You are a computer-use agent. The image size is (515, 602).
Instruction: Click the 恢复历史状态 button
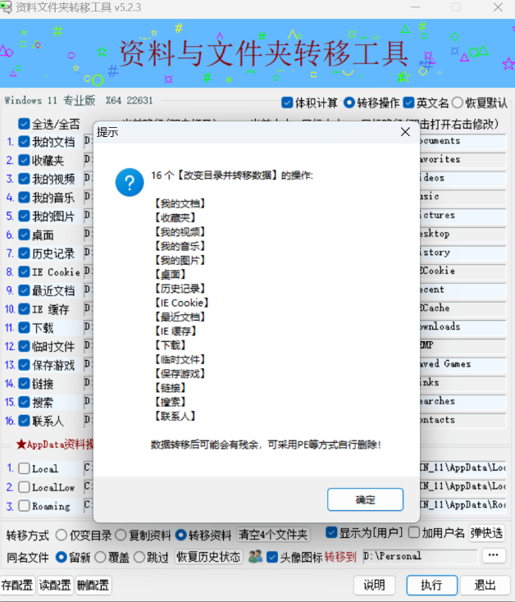click(208, 557)
